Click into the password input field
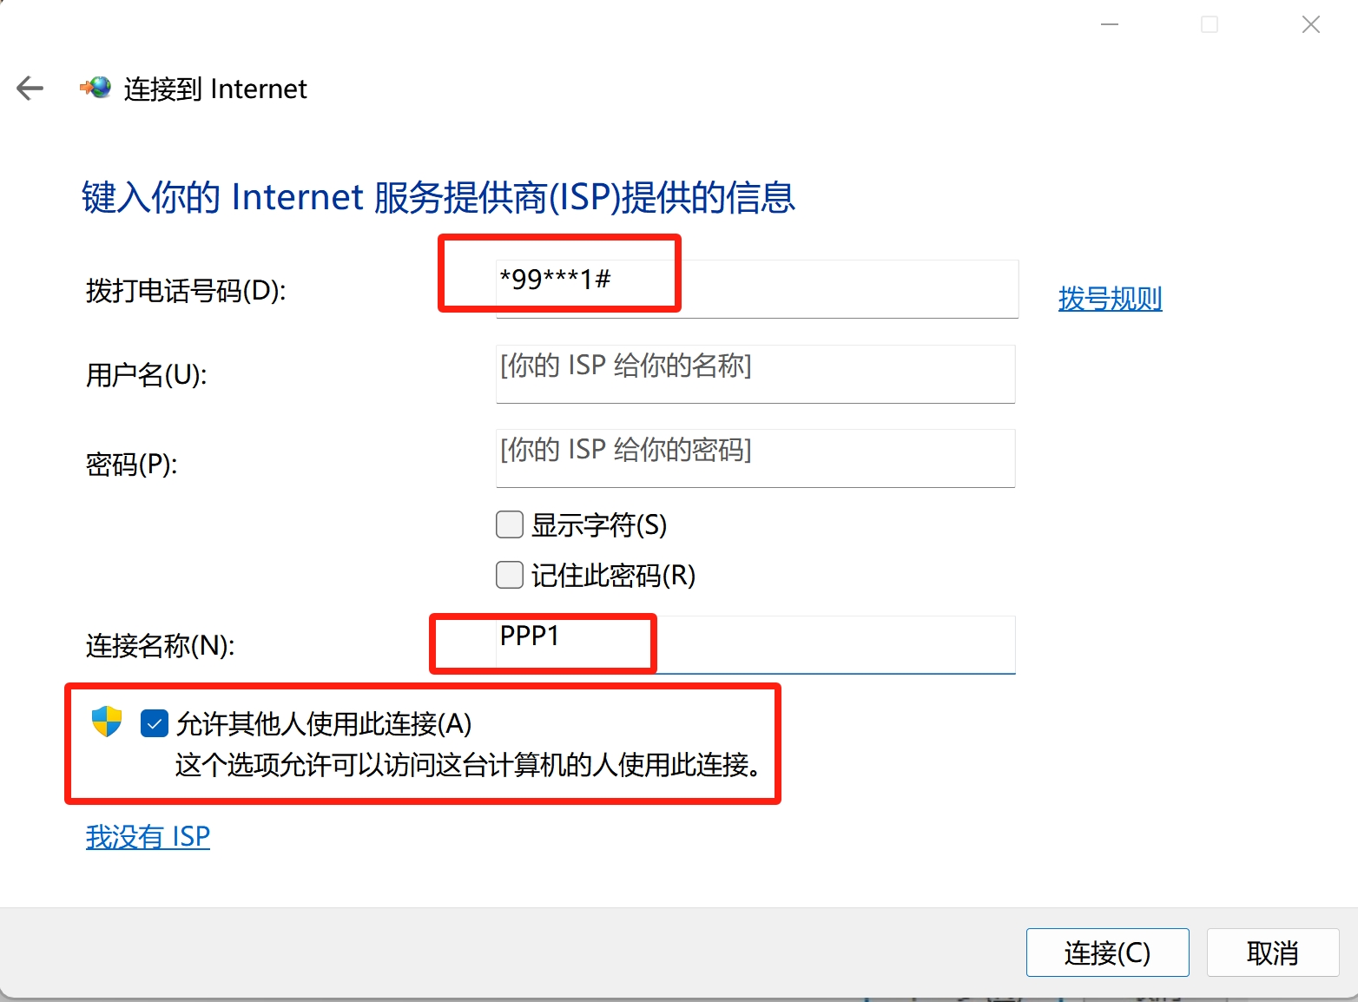 pos(755,458)
